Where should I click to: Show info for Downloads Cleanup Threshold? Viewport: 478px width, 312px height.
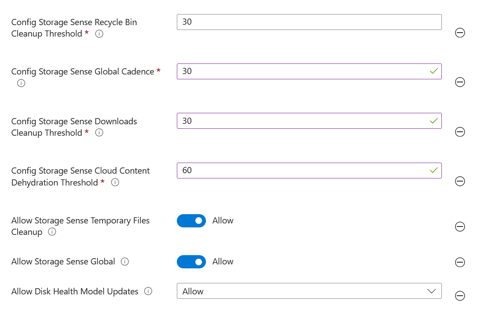pyautogui.click(x=99, y=133)
